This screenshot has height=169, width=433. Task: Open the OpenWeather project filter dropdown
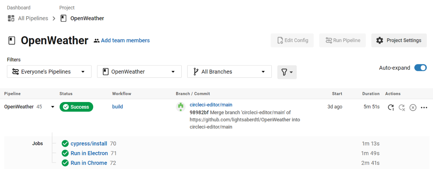click(139, 72)
